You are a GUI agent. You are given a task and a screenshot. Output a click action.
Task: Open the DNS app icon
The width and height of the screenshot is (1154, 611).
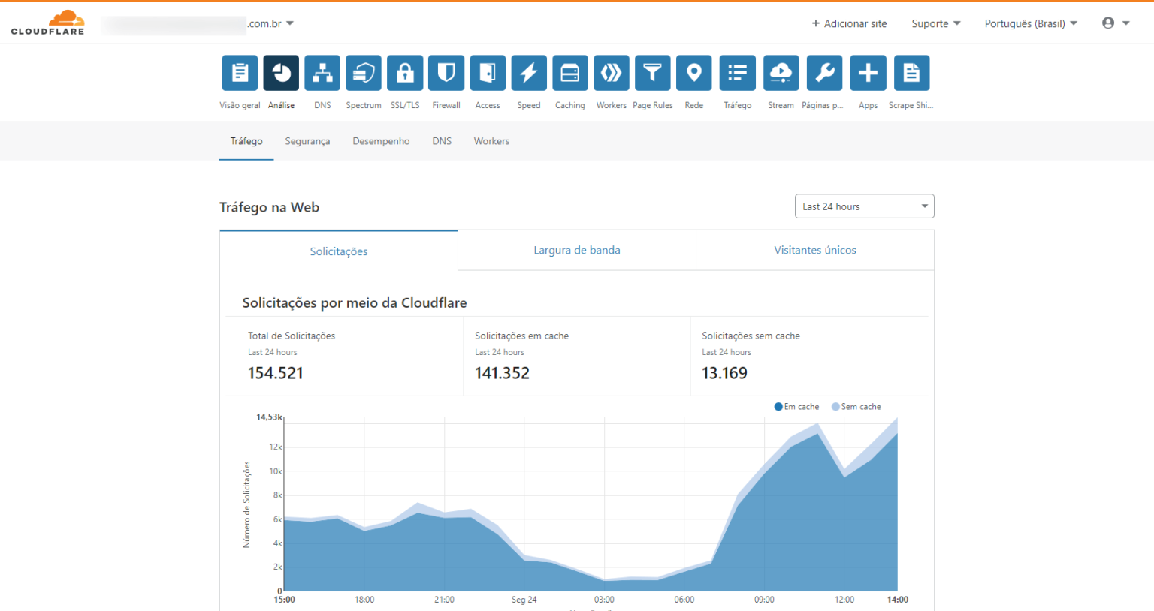[322, 73]
